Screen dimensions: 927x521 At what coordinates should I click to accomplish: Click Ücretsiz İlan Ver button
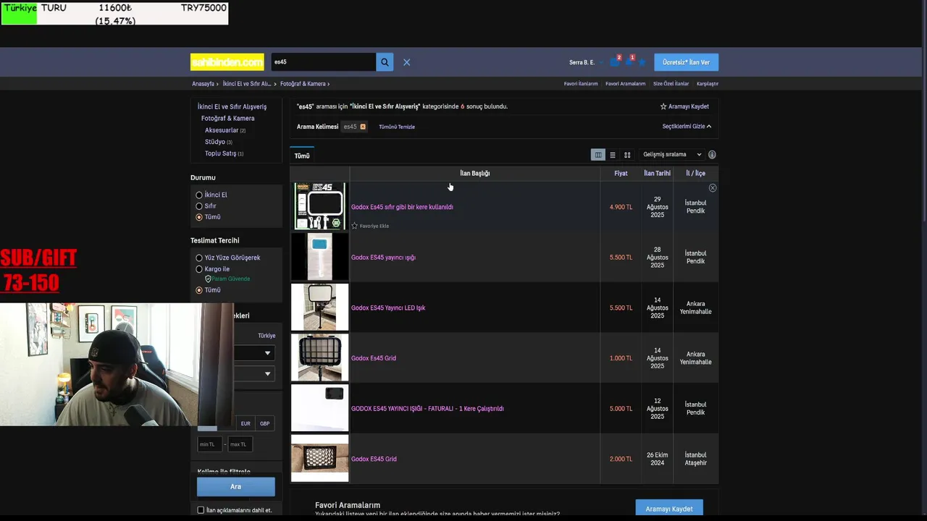point(687,62)
